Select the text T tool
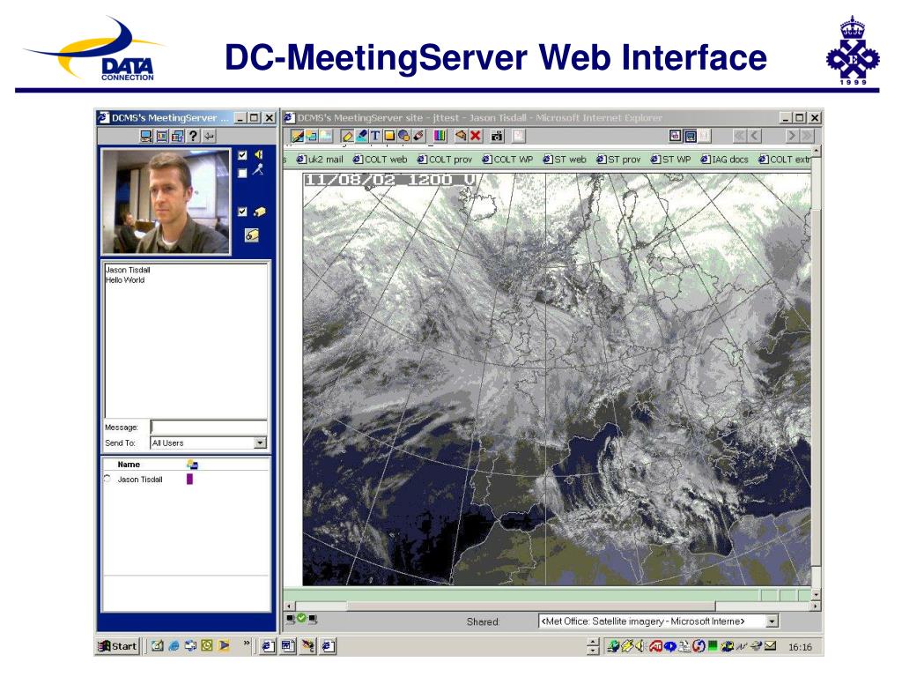This screenshot has width=902, height=677. click(x=375, y=136)
